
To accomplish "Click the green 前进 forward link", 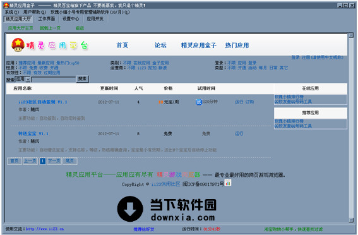I will click(80, 28).
